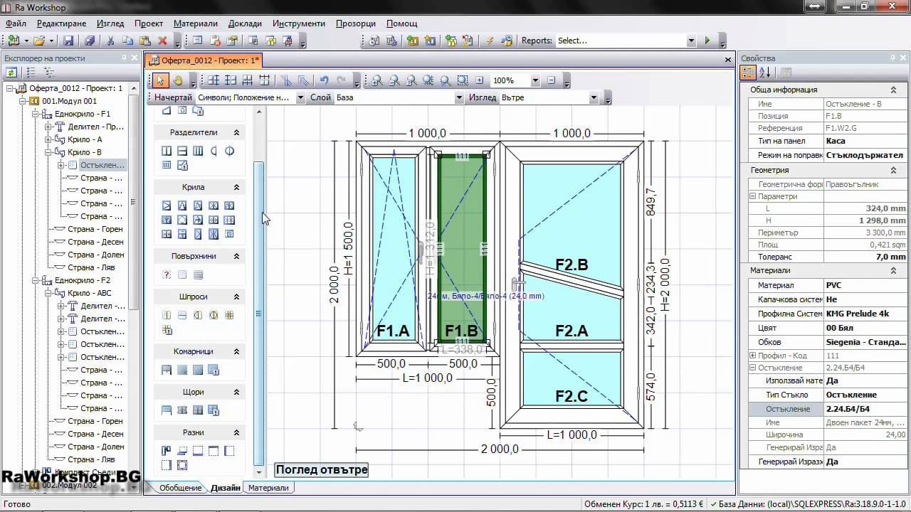
Task: Collapse the Разделители group
Action: [236, 132]
